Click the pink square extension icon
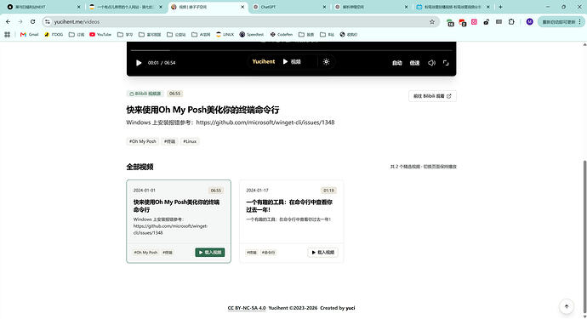Image resolution: width=587 pixels, height=319 pixels. pyautogui.click(x=474, y=22)
